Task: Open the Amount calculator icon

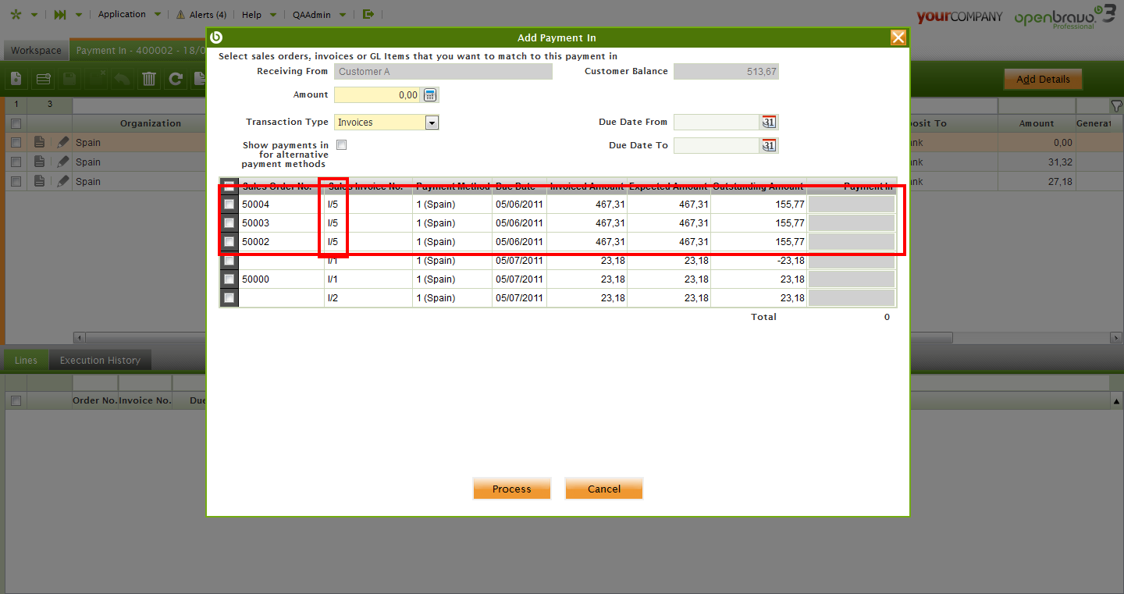Action: pos(430,95)
